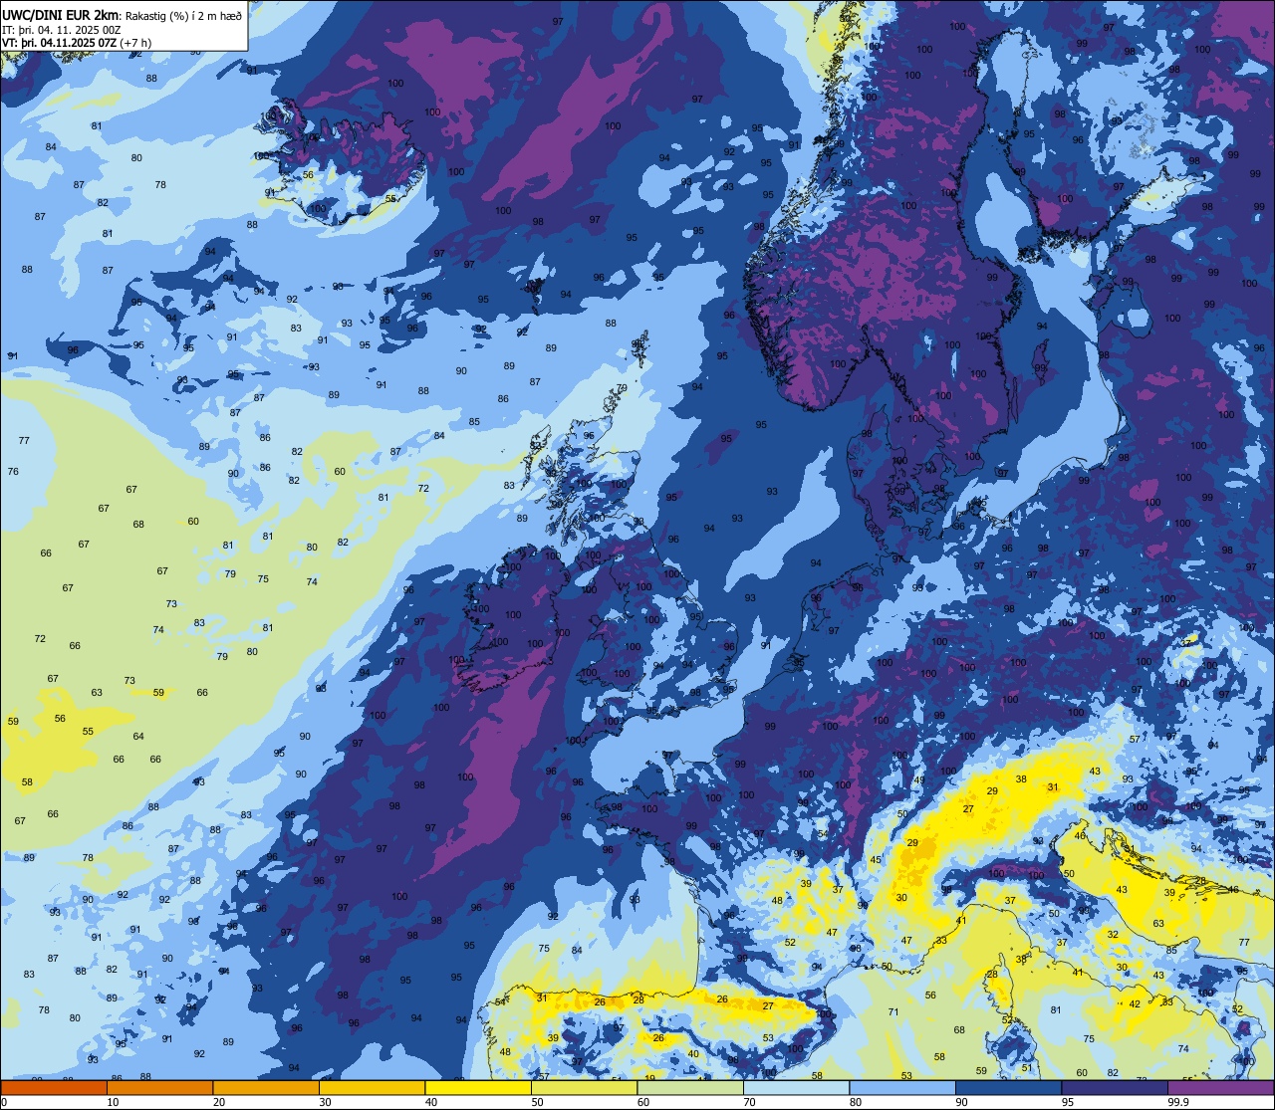Select the 95–99.9% dark navy legend swatch

(1115, 1088)
